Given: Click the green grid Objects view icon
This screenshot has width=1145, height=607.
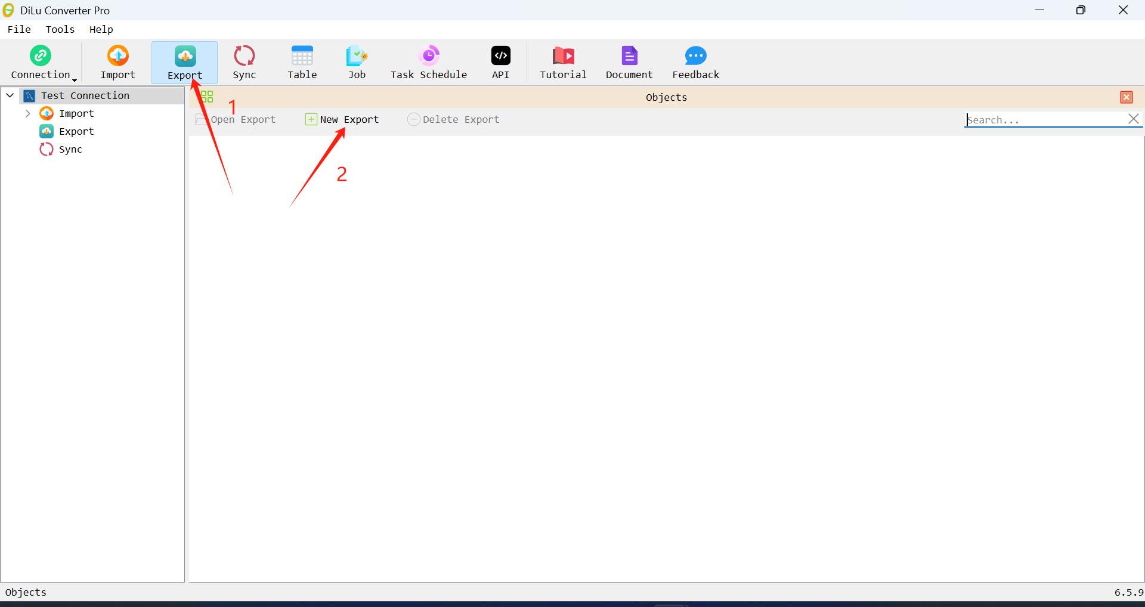Looking at the screenshot, I should click(207, 97).
